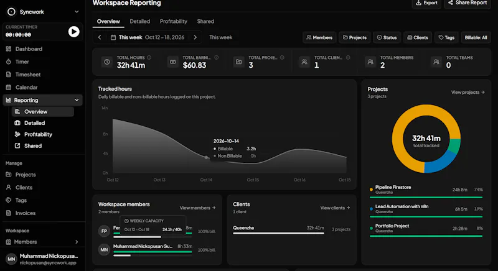Open the View members link

pyautogui.click(x=197, y=208)
